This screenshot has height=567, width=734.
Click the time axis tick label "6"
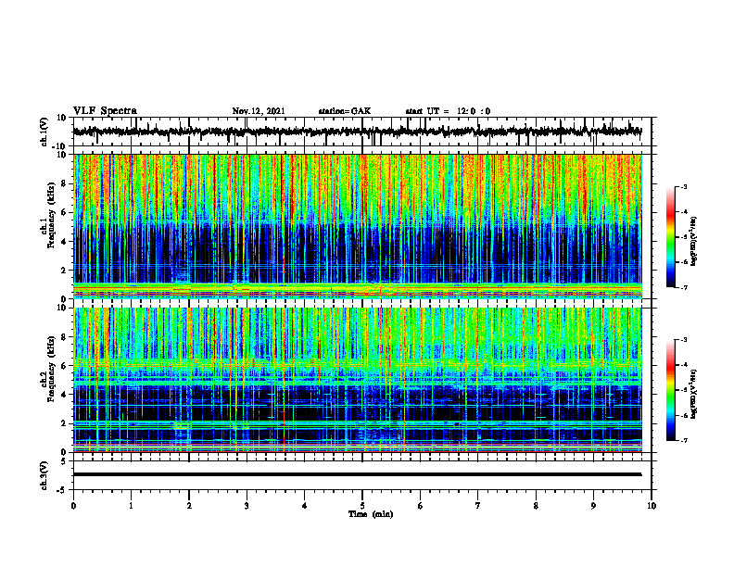click(420, 506)
